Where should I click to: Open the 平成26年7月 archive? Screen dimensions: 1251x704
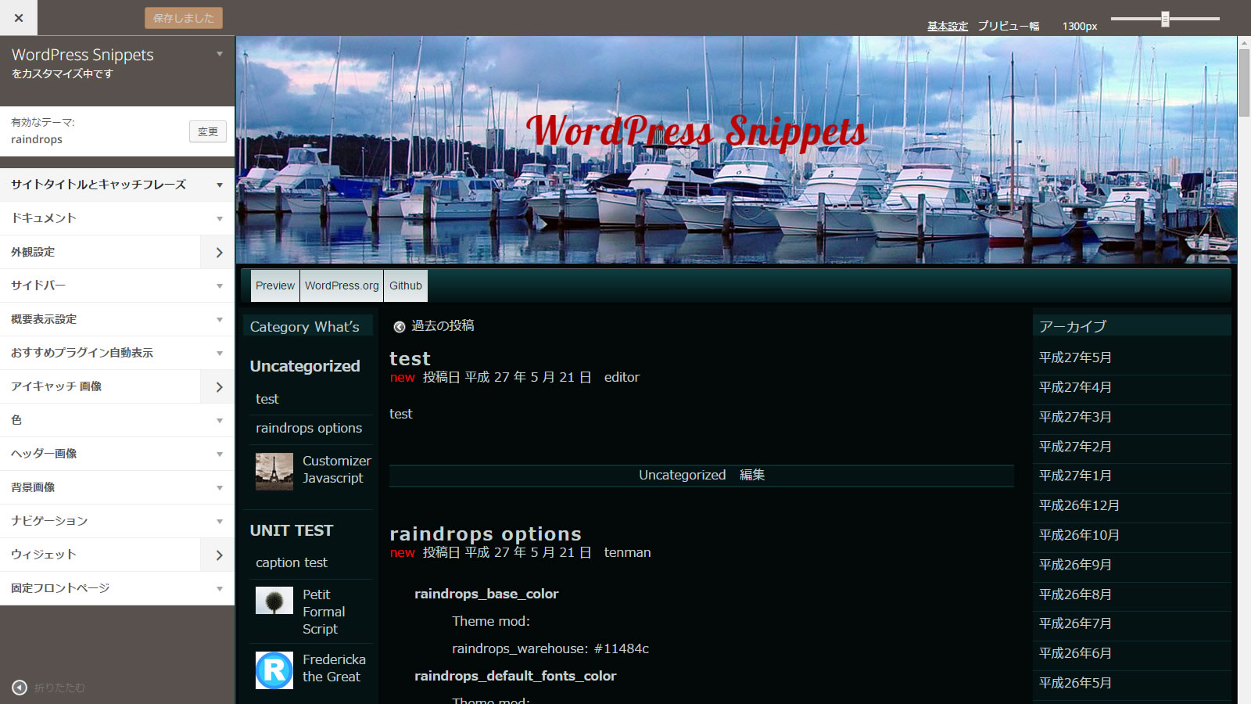(x=1075, y=623)
